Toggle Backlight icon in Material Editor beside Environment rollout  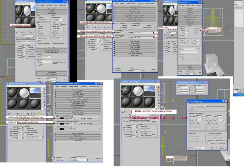45,92
